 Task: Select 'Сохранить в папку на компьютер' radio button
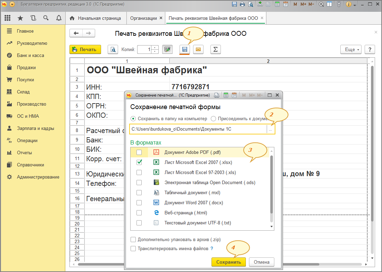point(133,119)
